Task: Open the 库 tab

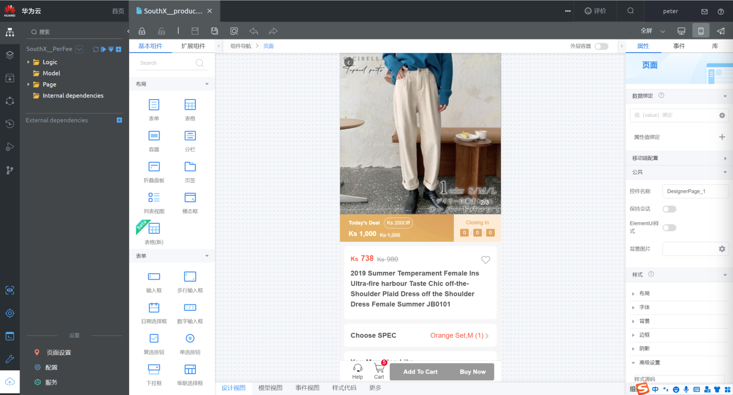Action: (x=715, y=46)
